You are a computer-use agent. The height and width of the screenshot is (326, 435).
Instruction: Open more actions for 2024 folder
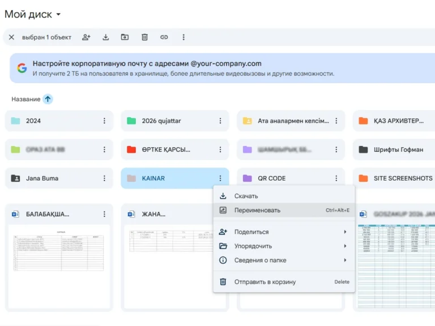(104, 121)
